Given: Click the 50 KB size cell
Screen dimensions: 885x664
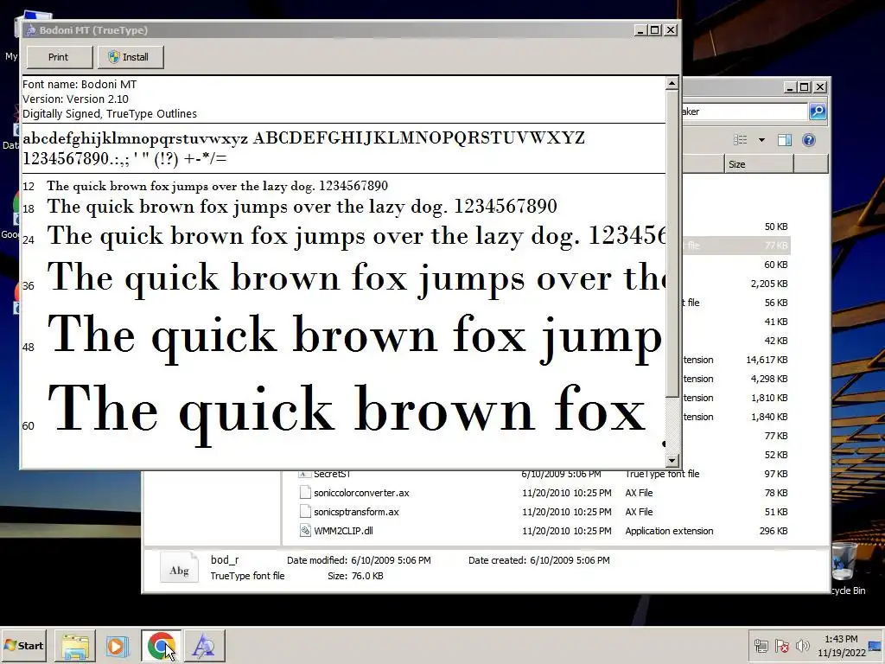Looking at the screenshot, I should tap(776, 227).
